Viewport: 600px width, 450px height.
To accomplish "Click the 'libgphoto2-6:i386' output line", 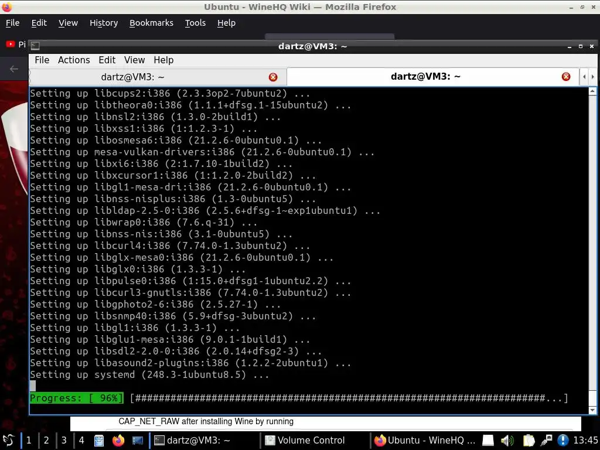I will [155, 304].
